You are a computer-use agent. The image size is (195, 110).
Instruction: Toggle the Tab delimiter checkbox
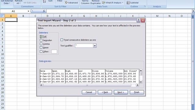[41, 37]
